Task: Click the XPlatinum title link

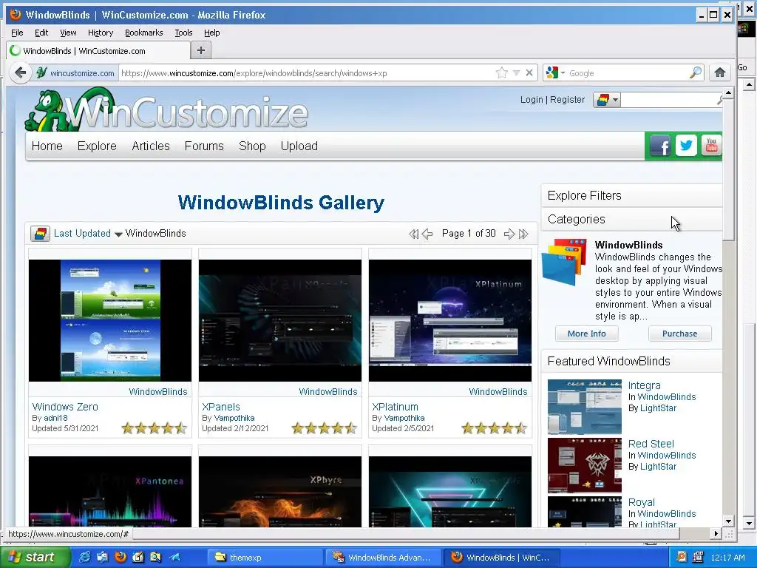Action: [395, 407]
